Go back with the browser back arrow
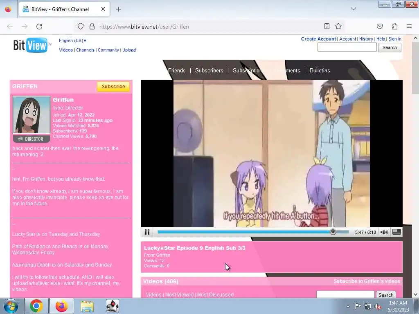The width and height of the screenshot is (419, 314). click(10, 27)
